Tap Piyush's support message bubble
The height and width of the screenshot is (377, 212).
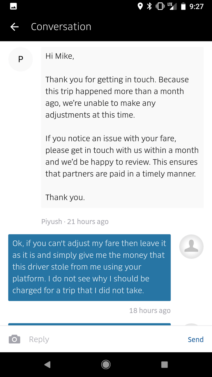(x=122, y=127)
